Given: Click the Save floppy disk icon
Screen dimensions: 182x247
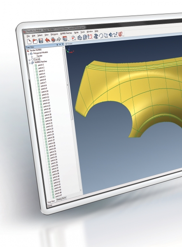Looking at the screenshot, I should 41,41.
